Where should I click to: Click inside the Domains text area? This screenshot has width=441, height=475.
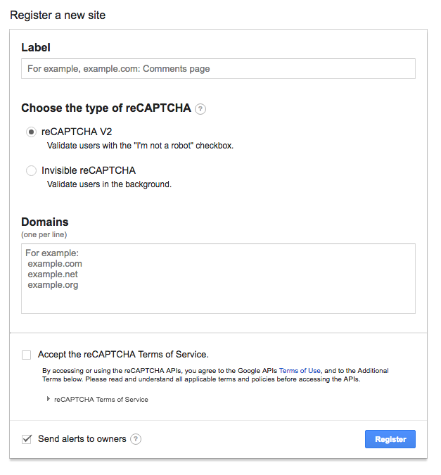(x=218, y=279)
